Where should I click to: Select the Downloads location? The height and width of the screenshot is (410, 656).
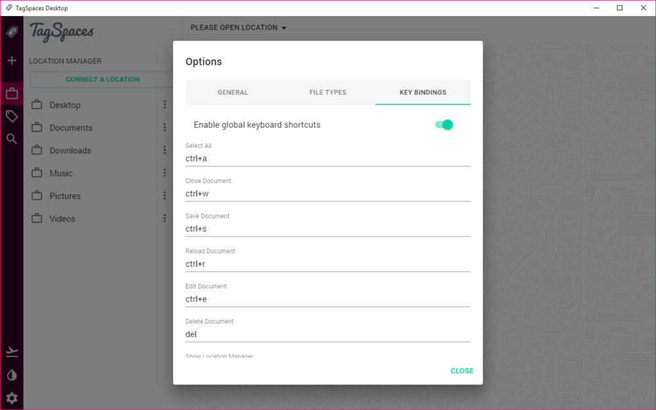click(x=70, y=150)
